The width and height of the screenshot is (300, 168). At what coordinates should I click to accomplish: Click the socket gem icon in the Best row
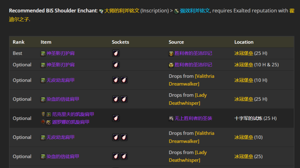(x=116, y=53)
